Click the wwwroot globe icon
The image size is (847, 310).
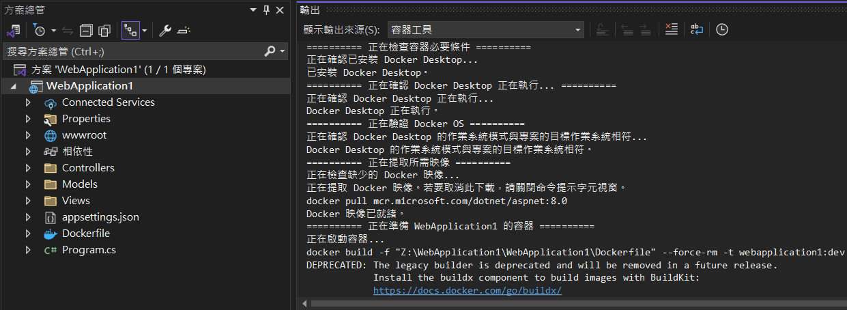pyautogui.click(x=50, y=135)
